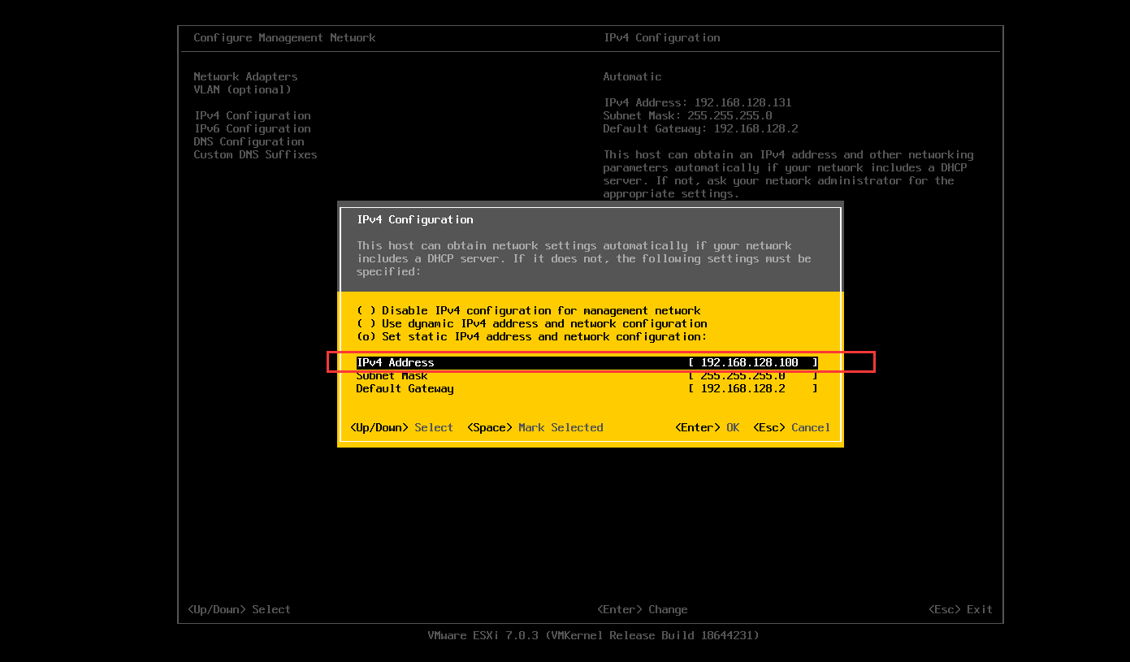
Task: Click the Automatic status text
Action: coord(632,76)
